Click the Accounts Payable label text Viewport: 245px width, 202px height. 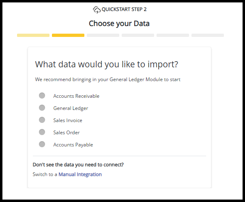click(73, 145)
